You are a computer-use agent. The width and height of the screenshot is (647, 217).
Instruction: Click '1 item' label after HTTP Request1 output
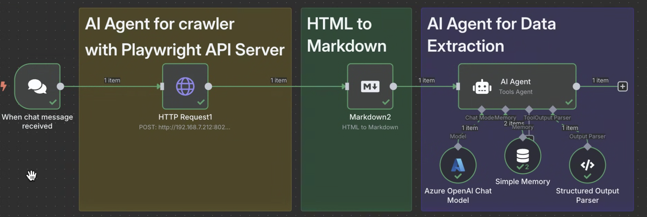(279, 80)
